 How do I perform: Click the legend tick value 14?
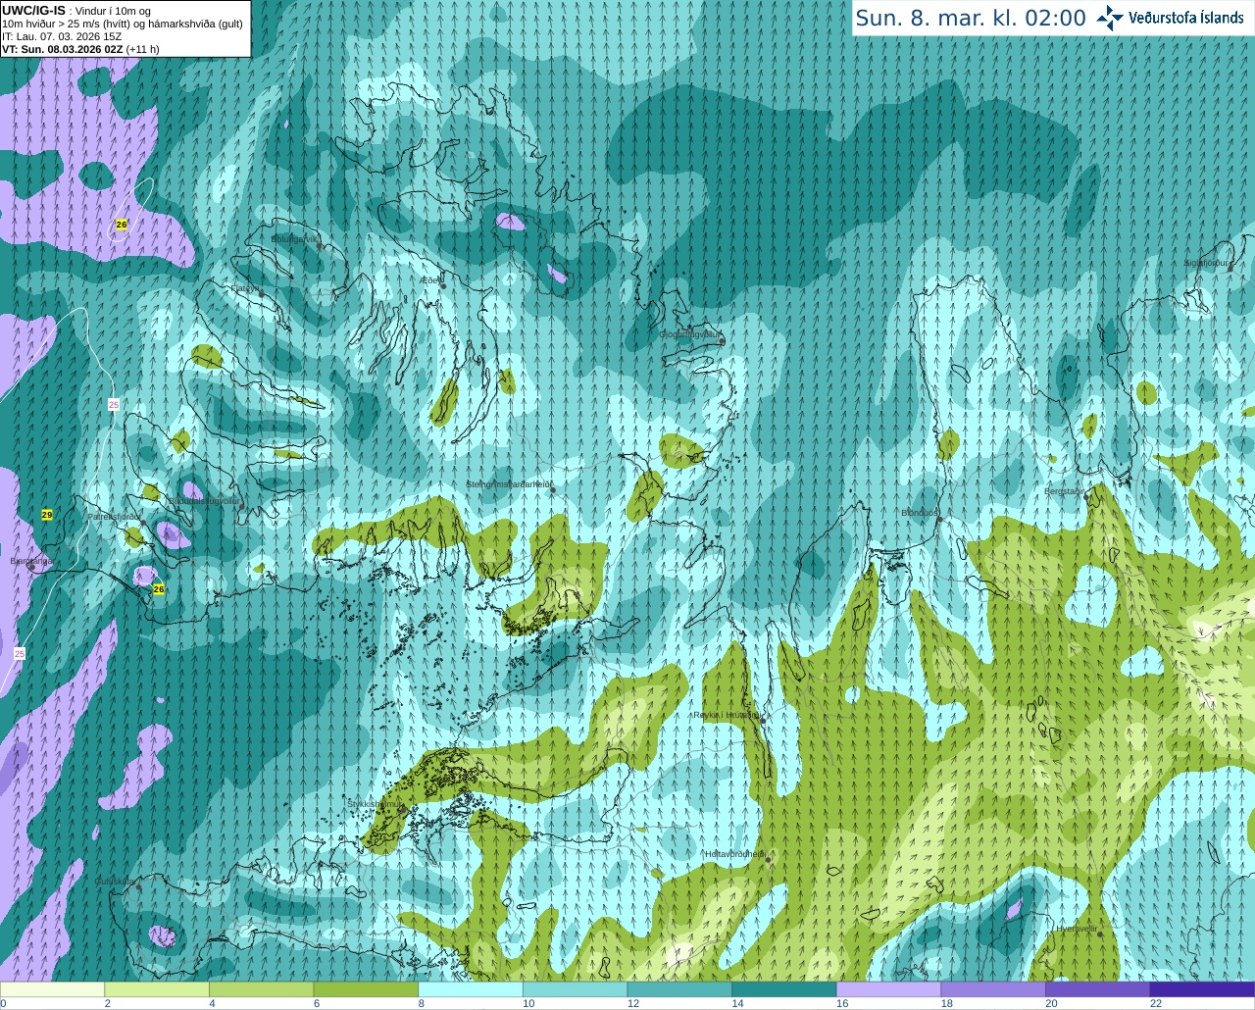click(738, 1003)
